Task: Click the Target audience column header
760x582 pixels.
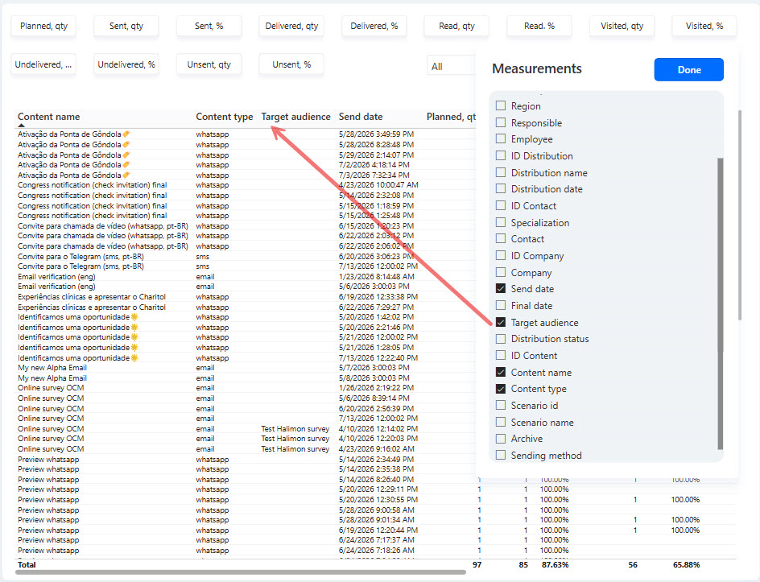Action: click(295, 117)
